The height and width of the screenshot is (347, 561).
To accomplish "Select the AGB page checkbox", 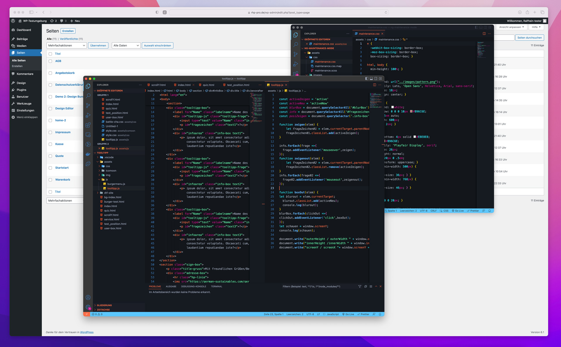I will coord(50,61).
